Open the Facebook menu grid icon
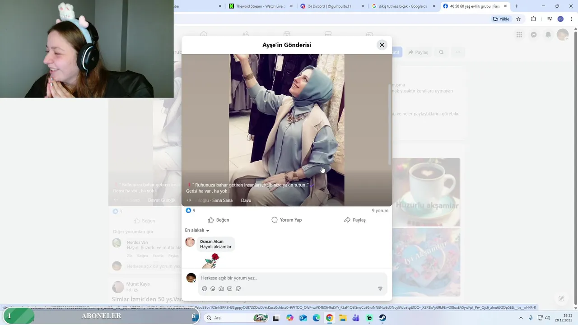The image size is (578, 325). pyautogui.click(x=519, y=35)
